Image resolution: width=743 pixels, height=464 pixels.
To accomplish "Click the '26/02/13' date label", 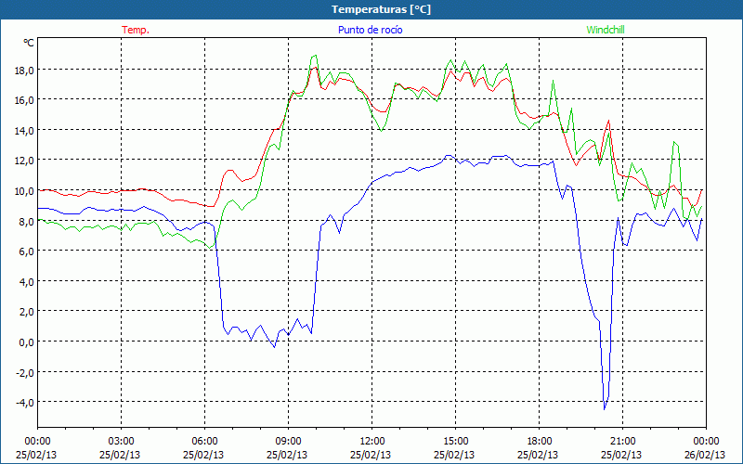I will (706, 455).
